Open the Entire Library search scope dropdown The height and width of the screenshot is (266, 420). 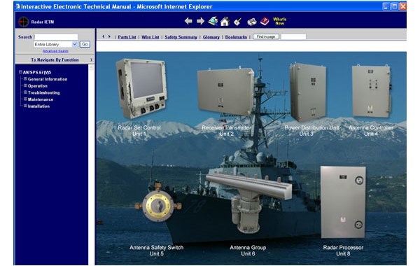[55, 44]
